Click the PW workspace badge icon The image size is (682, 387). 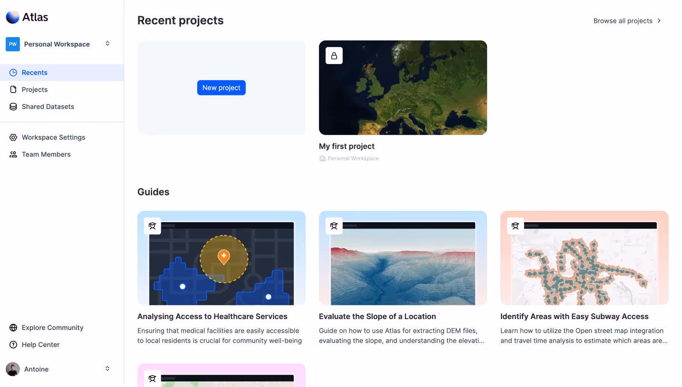pos(13,44)
